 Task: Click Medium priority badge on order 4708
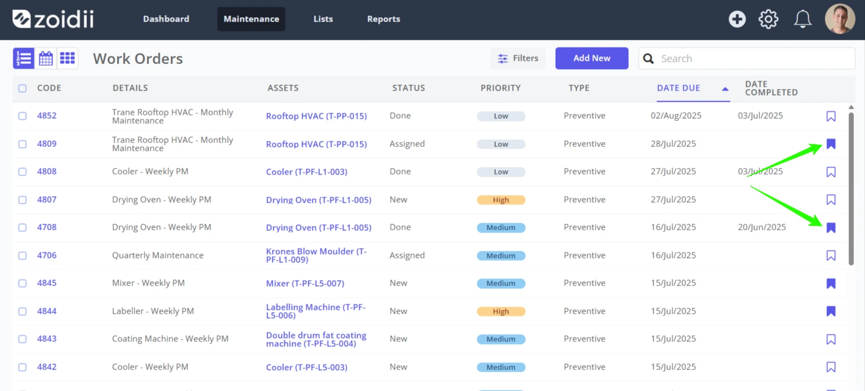[x=501, y=228]
